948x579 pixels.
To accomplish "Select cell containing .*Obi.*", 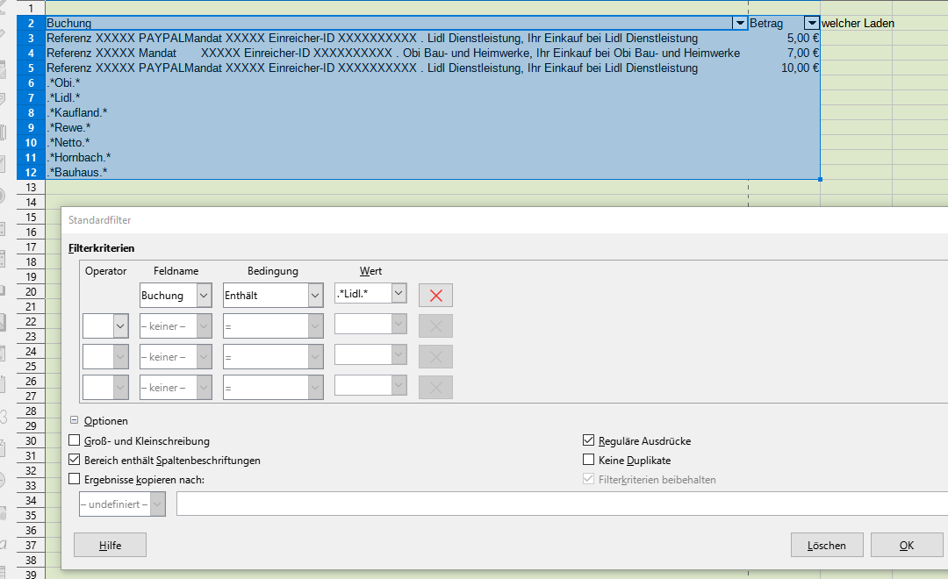I will click(397, 82).
